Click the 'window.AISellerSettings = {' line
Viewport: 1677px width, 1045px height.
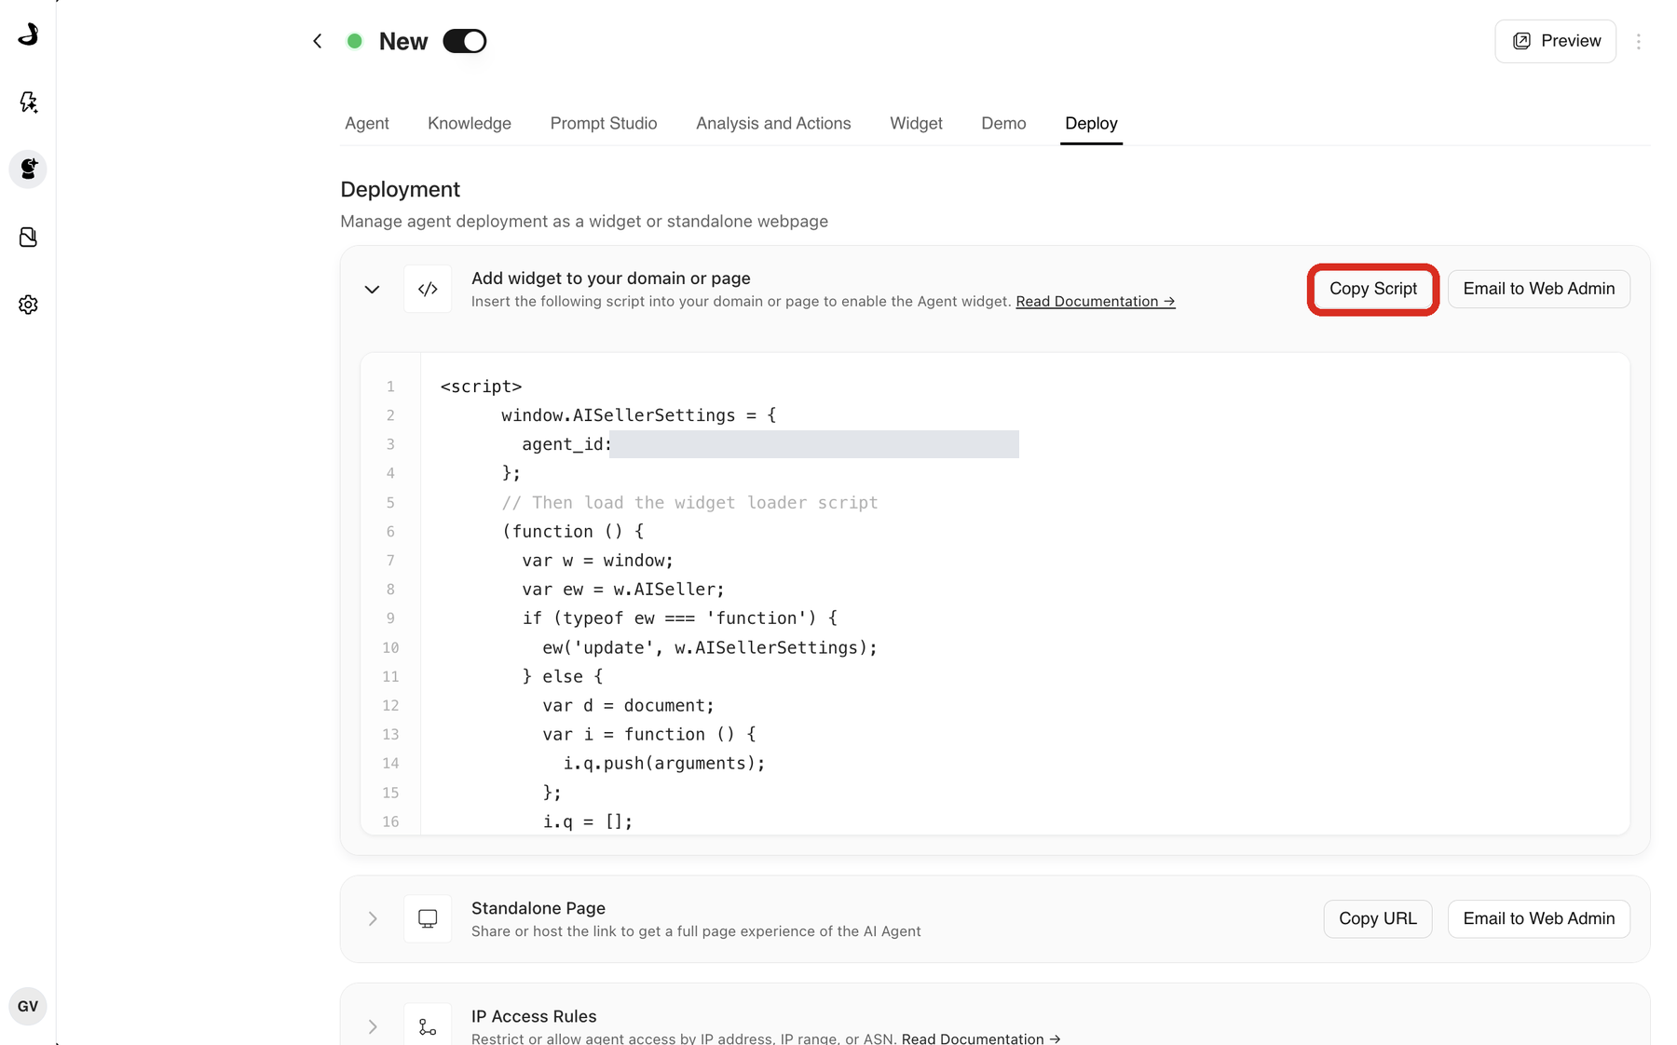tap(638, 415)
